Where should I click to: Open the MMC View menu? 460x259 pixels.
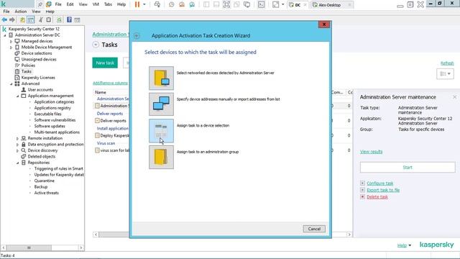pos(36,12)
